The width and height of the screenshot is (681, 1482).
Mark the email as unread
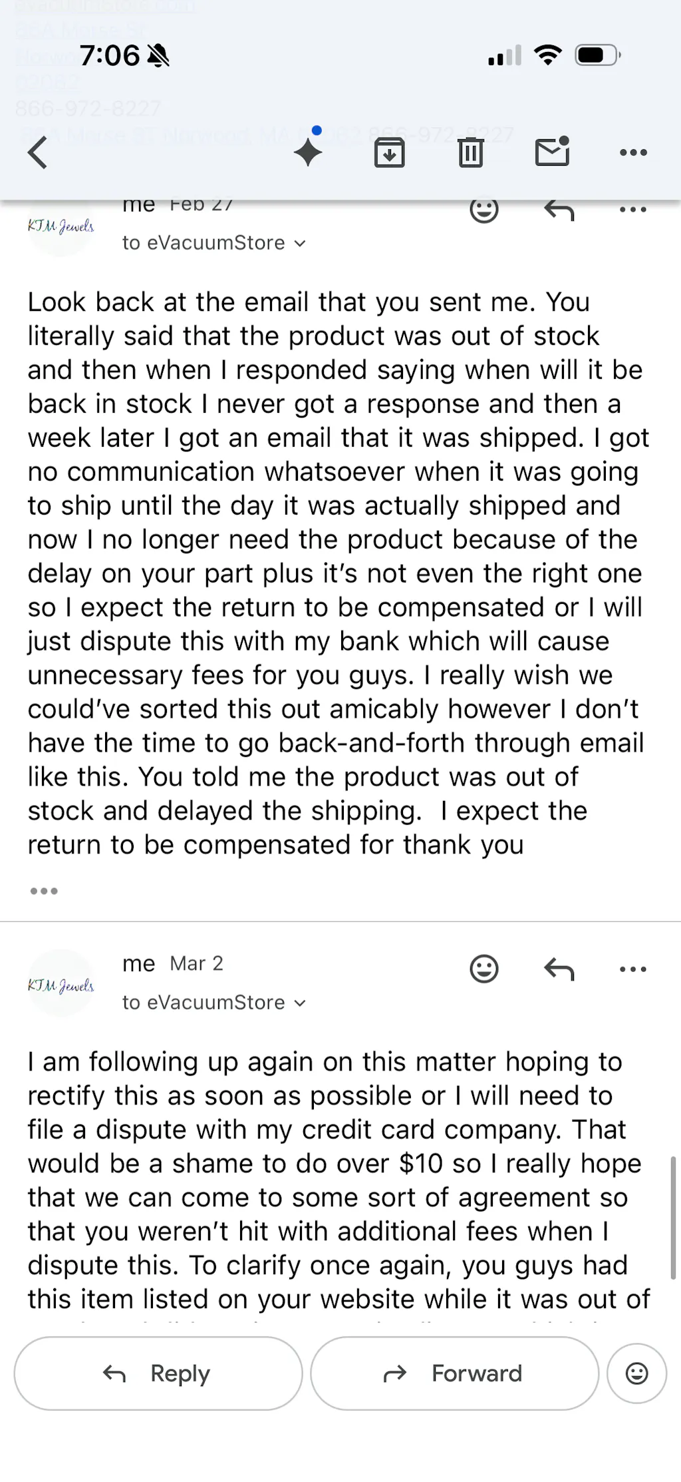point(552,151)
